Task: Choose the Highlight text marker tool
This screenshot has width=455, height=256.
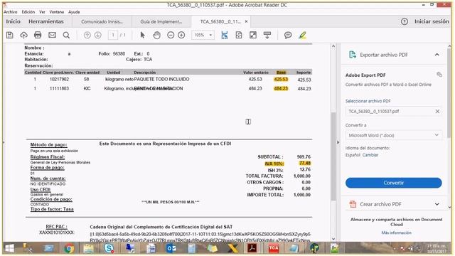Action: 302,35
